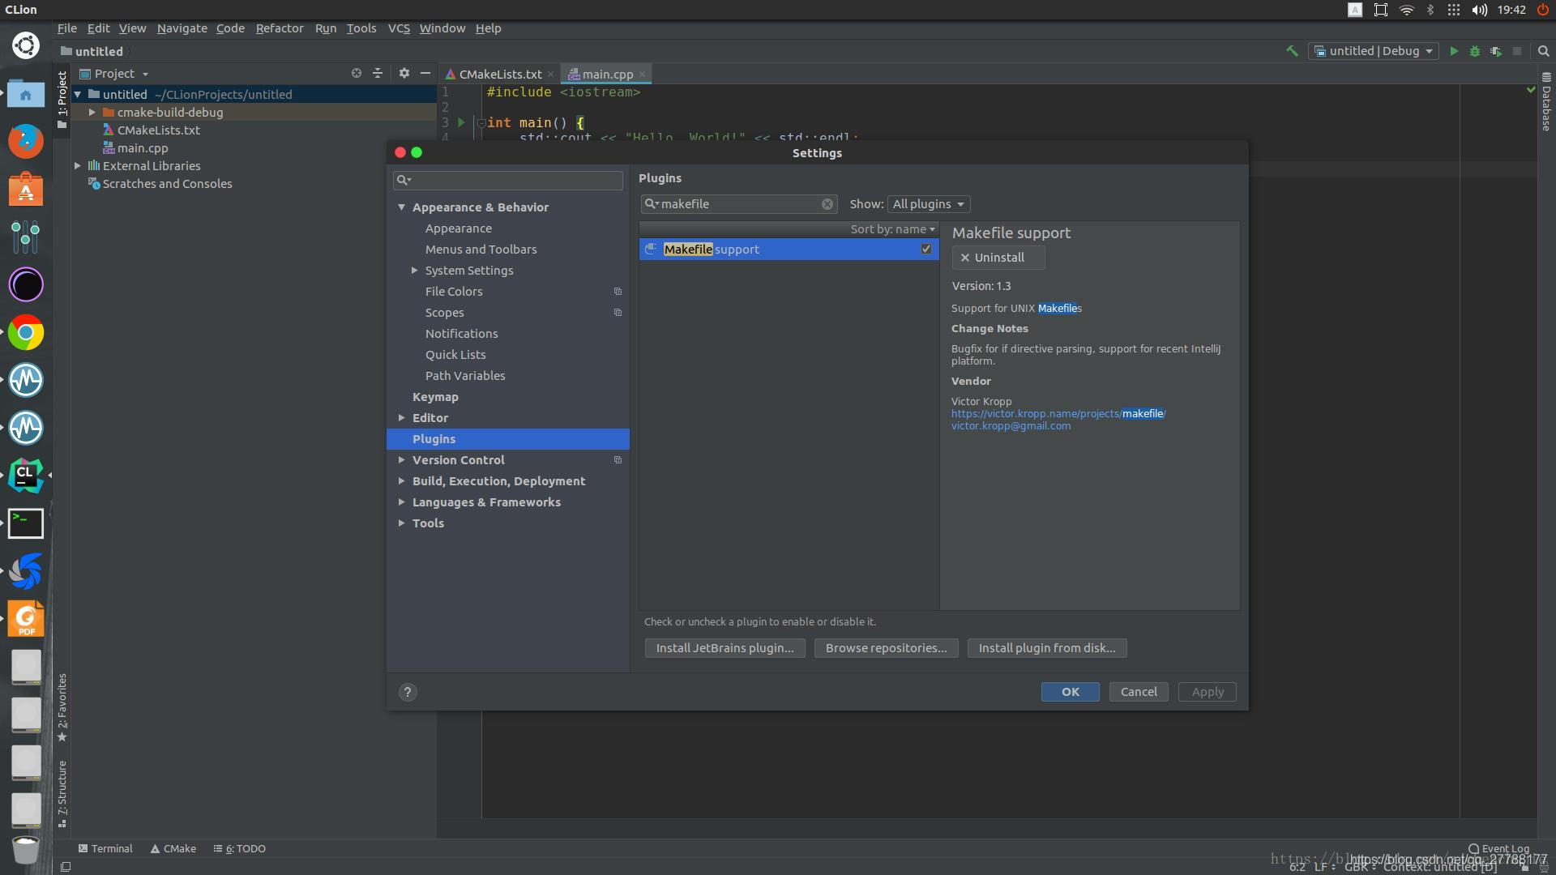
Task: Open the Show All plugins dropdown
Action: (x=929, y=204)
